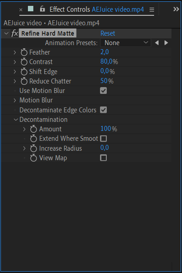Image resolution: width=182 pixels, height=273 pixels.
Task: Expand the Motion Blur group
Action: (x=15, y=100)
